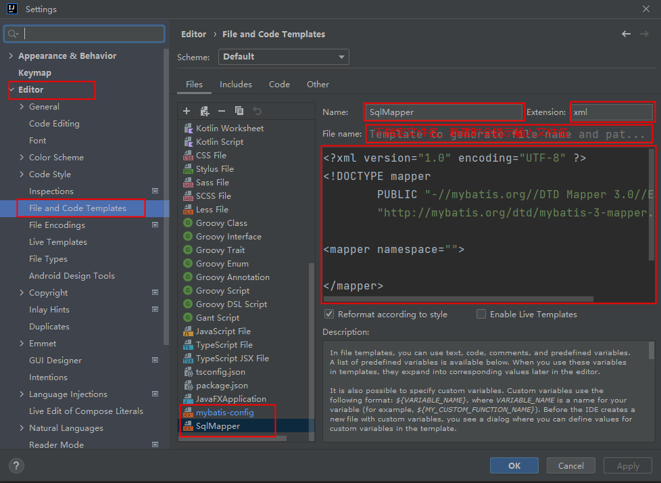Click the Revert to original template icon
Image resolution: width=661 pixels, height=483 pixels.
(x=257, y=111)
